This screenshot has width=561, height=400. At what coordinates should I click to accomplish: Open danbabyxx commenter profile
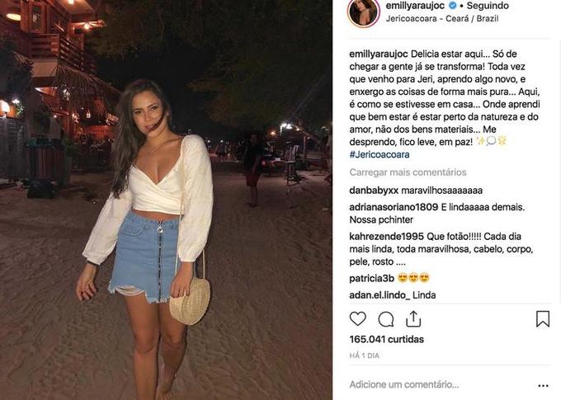point(374,191)
